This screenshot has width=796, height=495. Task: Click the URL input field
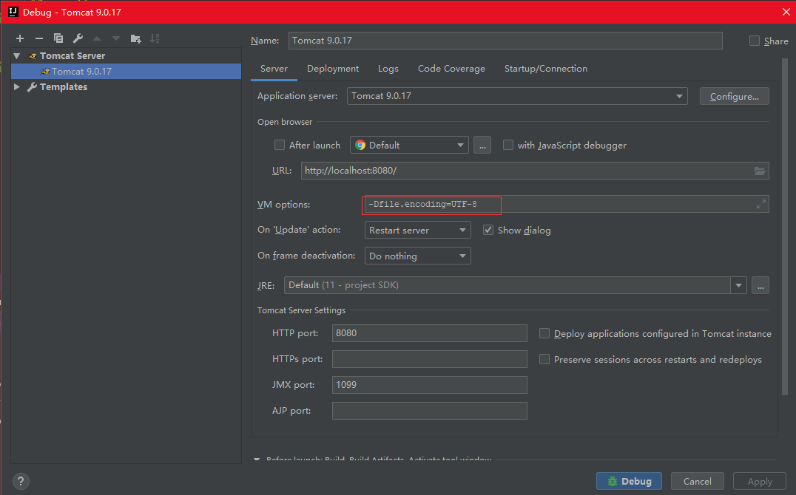[x=535, y=171]
